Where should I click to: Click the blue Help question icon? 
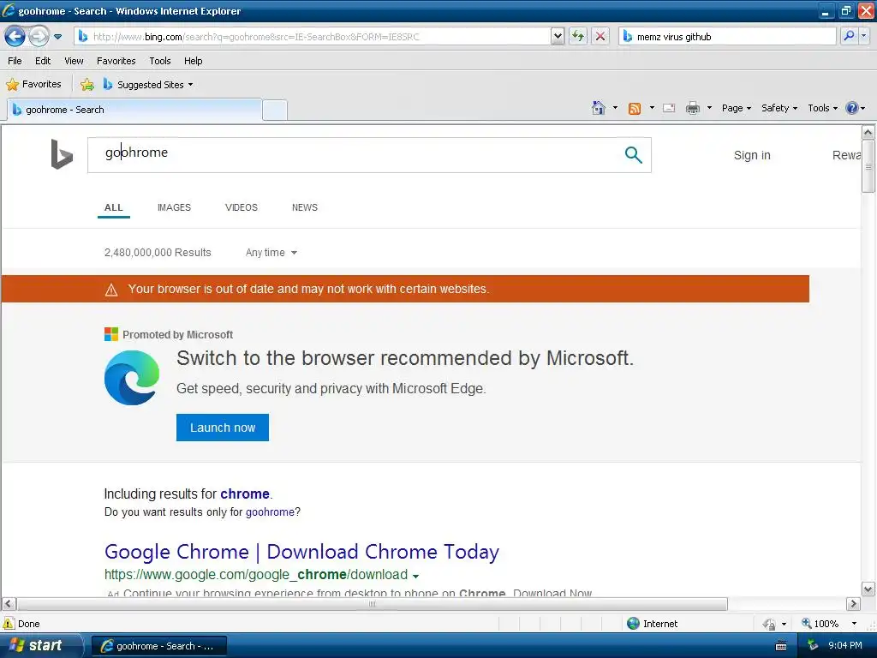852,108
